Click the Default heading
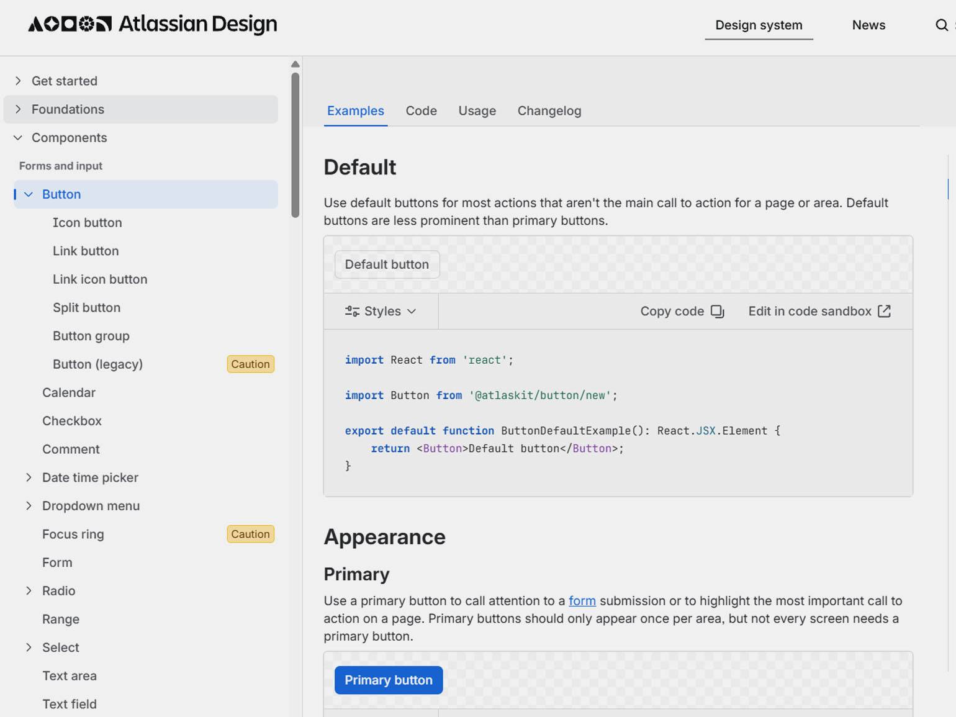This screenshot has height=717, width=956. coord(360,168)
